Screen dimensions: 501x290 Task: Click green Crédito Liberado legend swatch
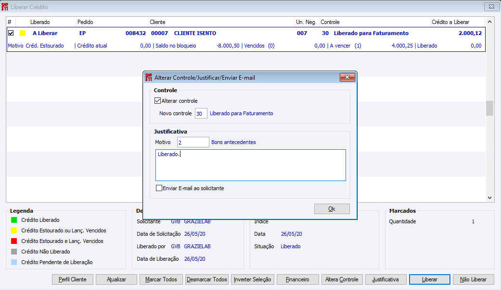pos(14,220)
